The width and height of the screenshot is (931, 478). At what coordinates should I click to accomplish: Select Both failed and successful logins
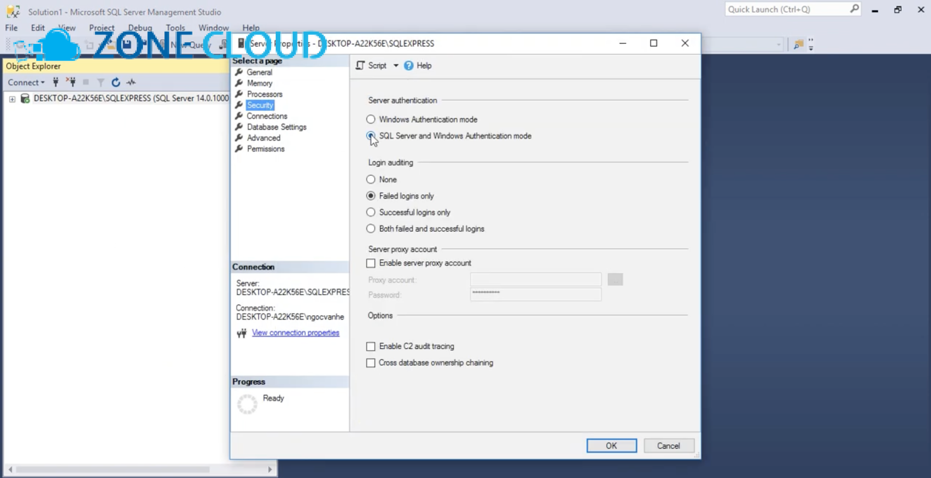(371, 228)
